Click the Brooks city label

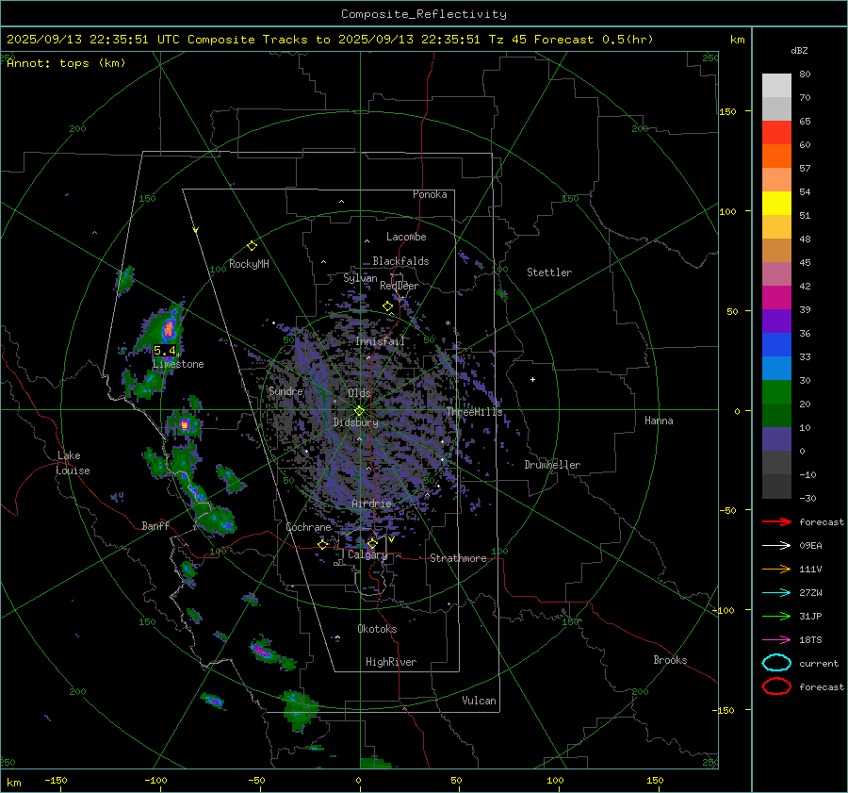pos(670,660)
